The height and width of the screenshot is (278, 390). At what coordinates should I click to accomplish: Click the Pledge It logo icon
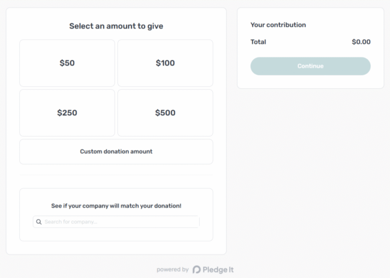[x=197, y=269]
